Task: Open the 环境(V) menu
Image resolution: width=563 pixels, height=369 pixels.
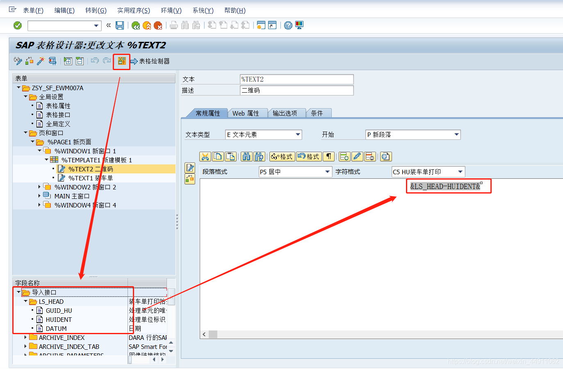Action: tap(171, 10)
